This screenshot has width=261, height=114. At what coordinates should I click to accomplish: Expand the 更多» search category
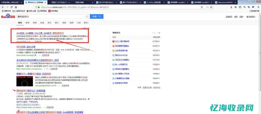click(x=86, y=23)
